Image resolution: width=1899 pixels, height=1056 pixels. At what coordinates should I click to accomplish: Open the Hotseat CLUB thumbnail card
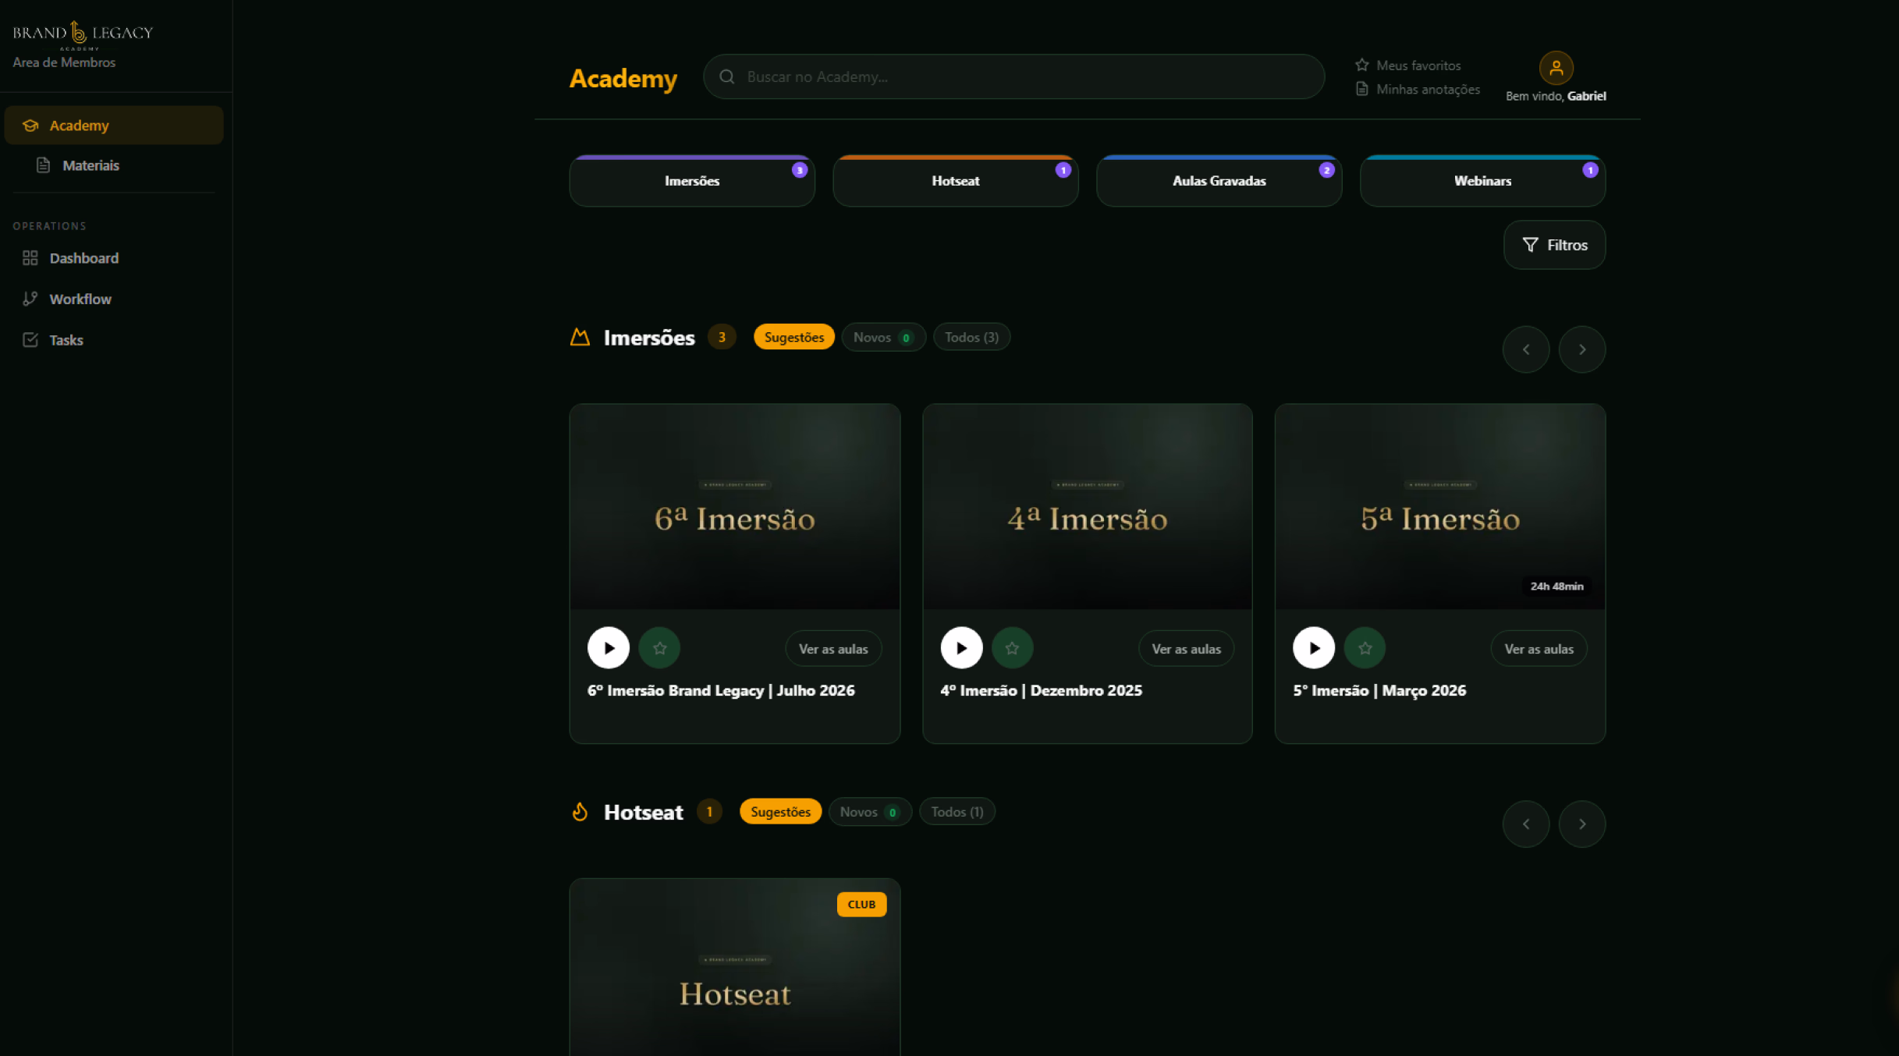point(735,968)
